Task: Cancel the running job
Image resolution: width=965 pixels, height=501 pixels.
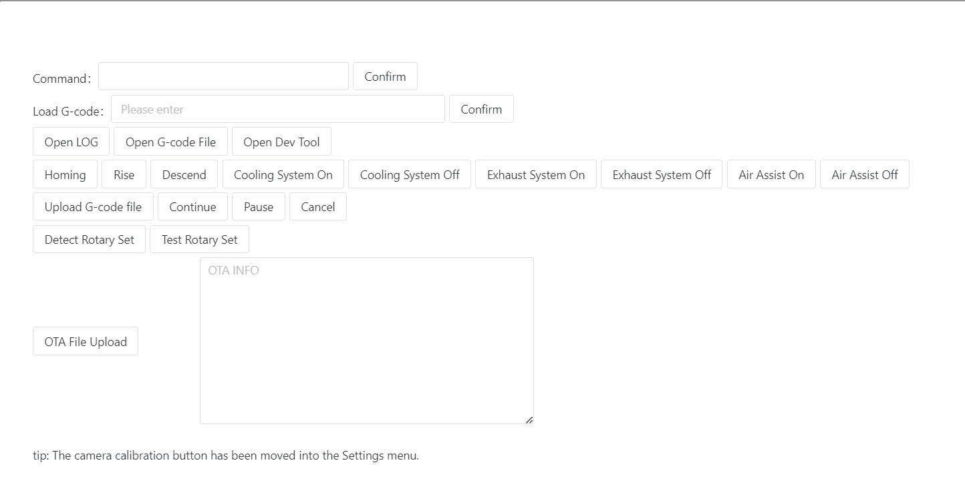Action: [317, 206]
